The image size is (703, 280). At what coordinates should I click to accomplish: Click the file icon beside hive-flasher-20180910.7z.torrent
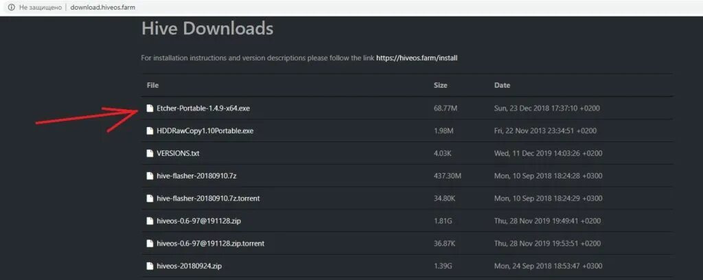click(150, 198)
